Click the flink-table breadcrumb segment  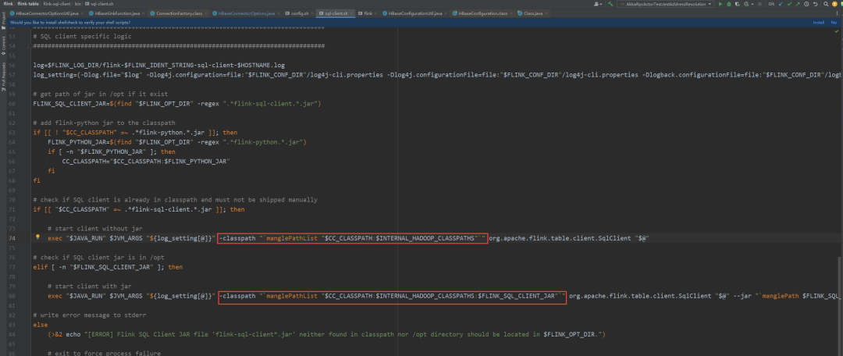tap(28, 4)
